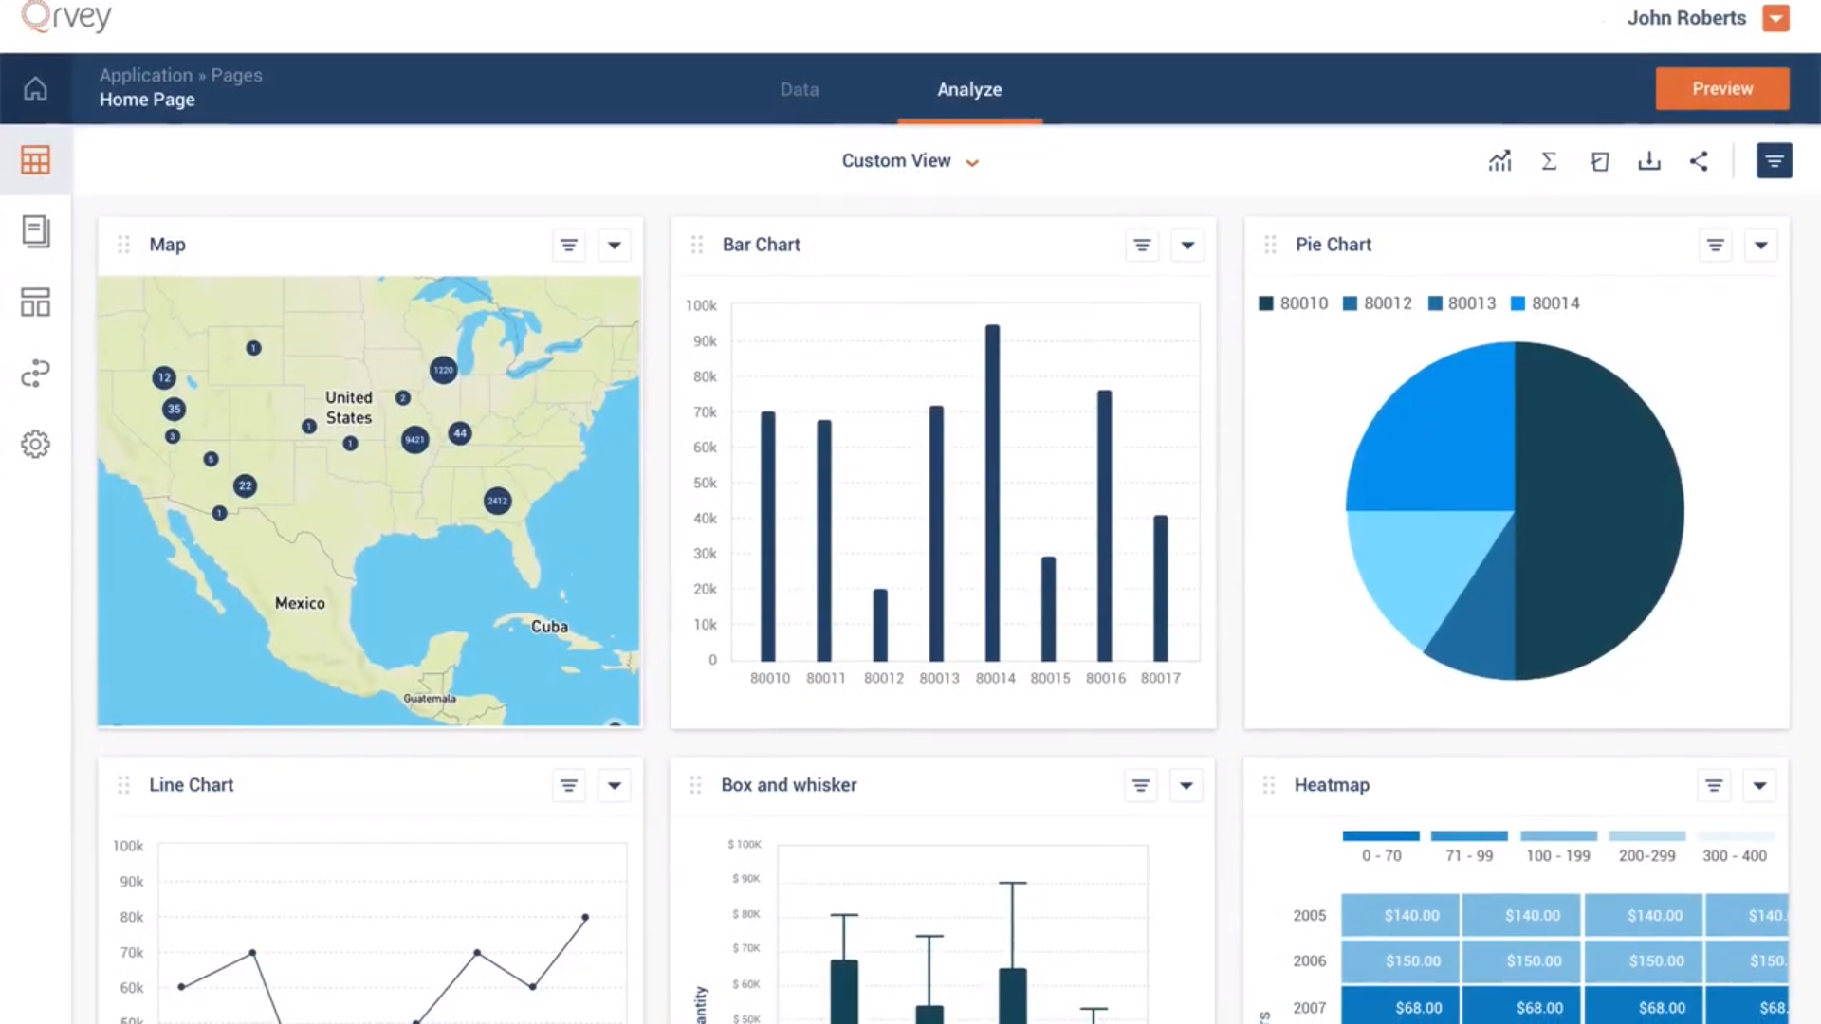Viewport: 1821px width, 1024px height.
Task: Click the Application breadcrumb link
Action: pyautogui.click(x=145, y=75)
